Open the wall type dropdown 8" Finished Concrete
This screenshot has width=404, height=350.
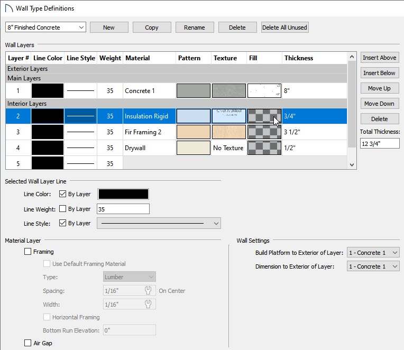(45, 27)
